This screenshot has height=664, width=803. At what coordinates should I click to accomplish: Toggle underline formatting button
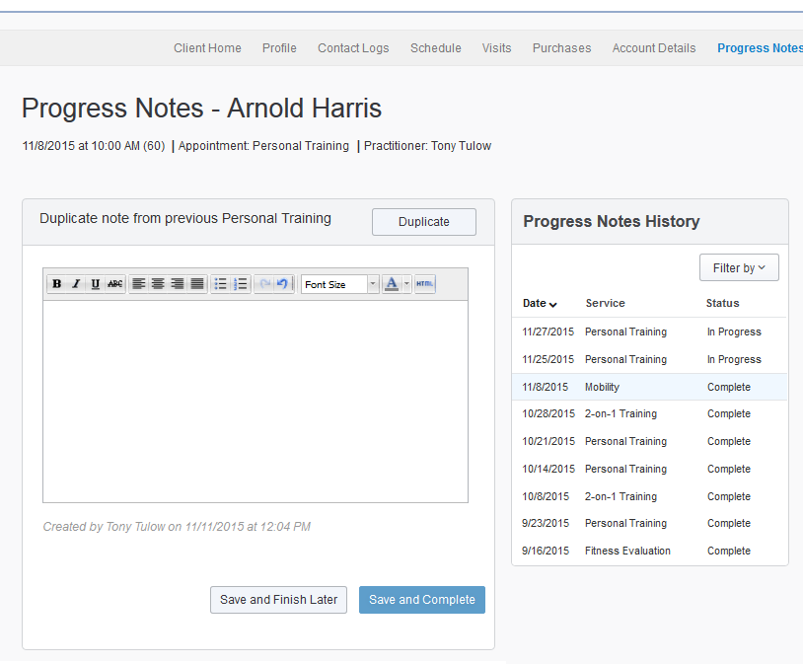[96, 284]
